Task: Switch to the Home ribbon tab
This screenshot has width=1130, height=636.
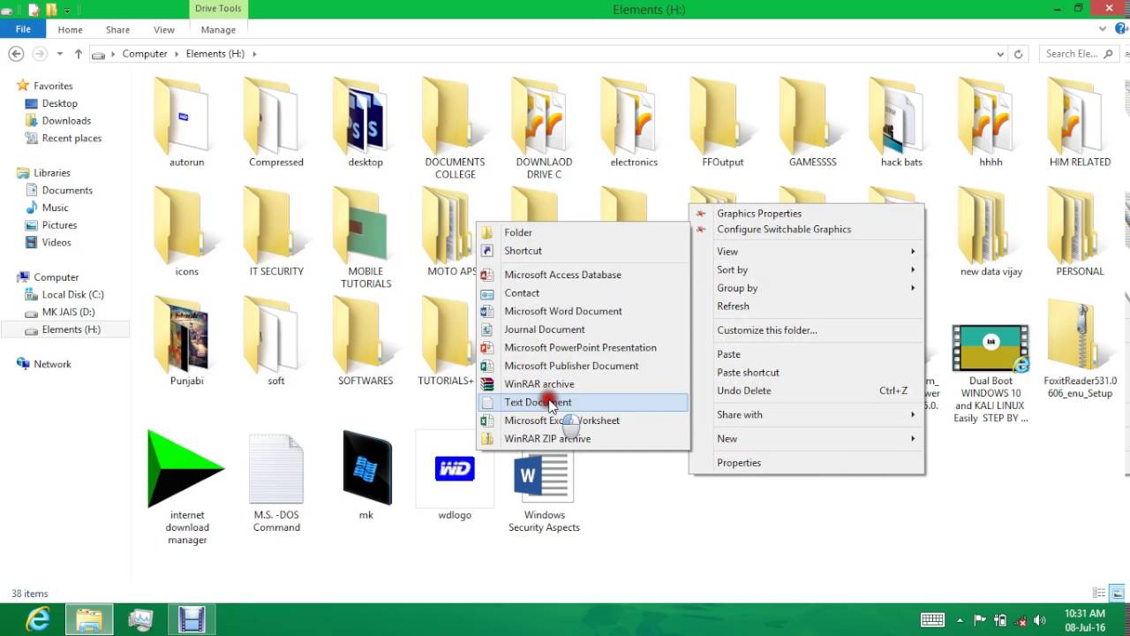Action: [70, 30]
